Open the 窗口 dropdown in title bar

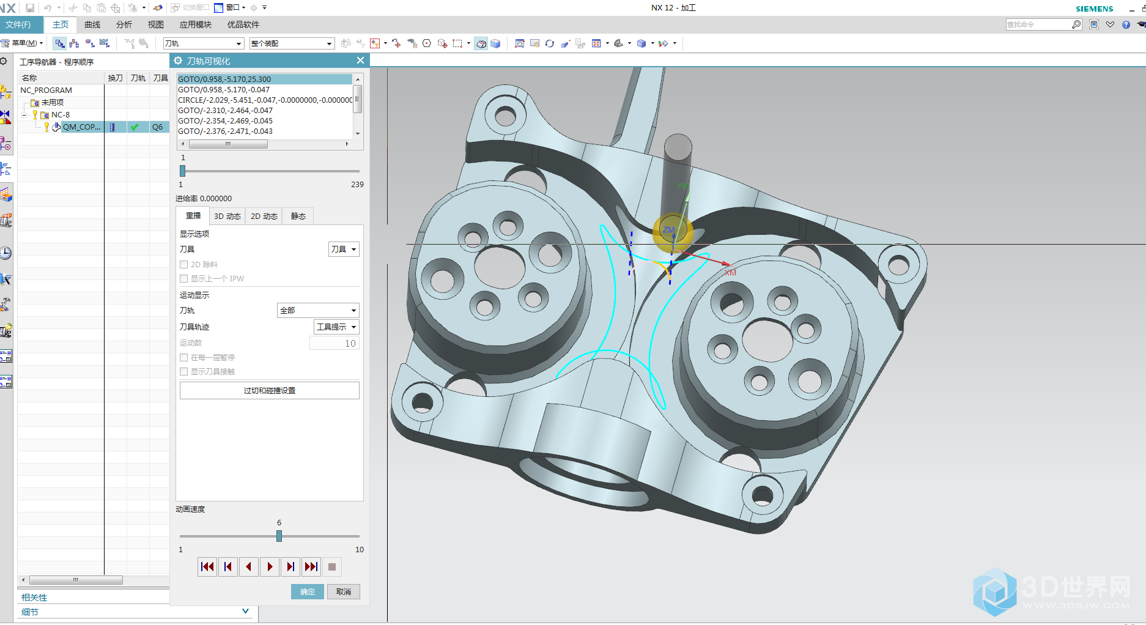[x=230, y=8]
